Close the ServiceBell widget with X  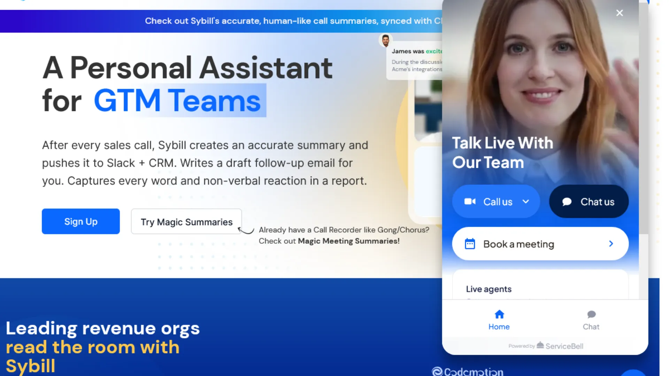[619, 13]
